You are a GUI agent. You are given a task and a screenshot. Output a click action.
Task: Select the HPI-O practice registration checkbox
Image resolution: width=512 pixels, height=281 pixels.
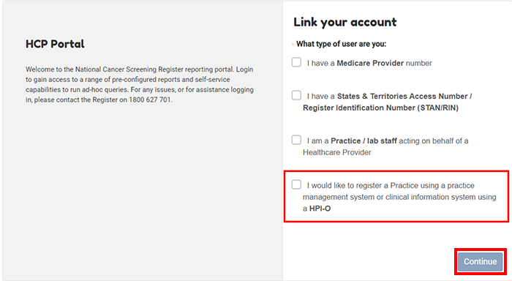(296, 184)
